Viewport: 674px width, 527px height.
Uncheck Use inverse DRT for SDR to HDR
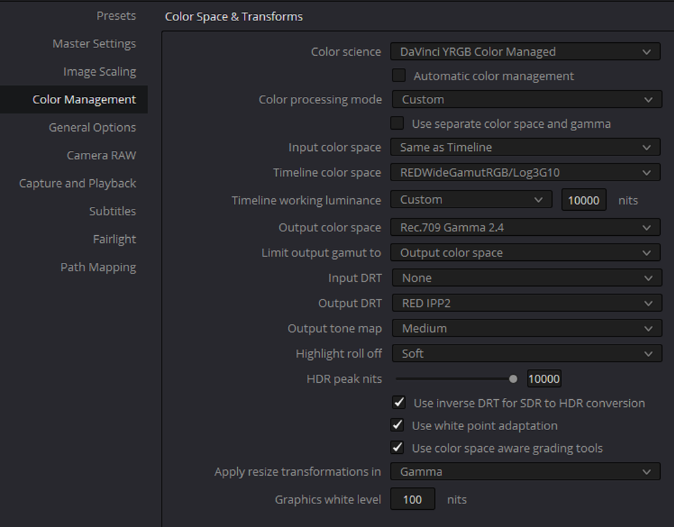coord(399,402)
